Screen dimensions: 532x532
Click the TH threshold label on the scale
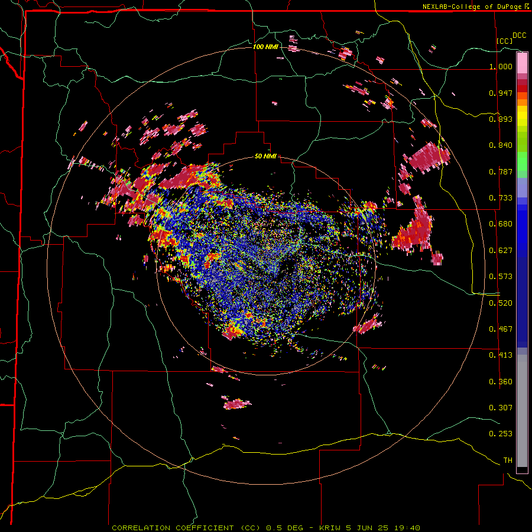(x=508, y=460)
